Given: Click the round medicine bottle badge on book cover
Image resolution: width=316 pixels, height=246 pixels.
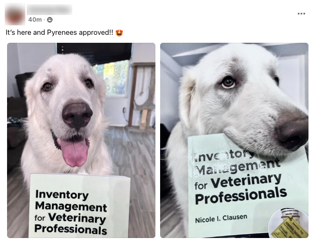Looking at the screenshot, I should [x=288, y=223].
